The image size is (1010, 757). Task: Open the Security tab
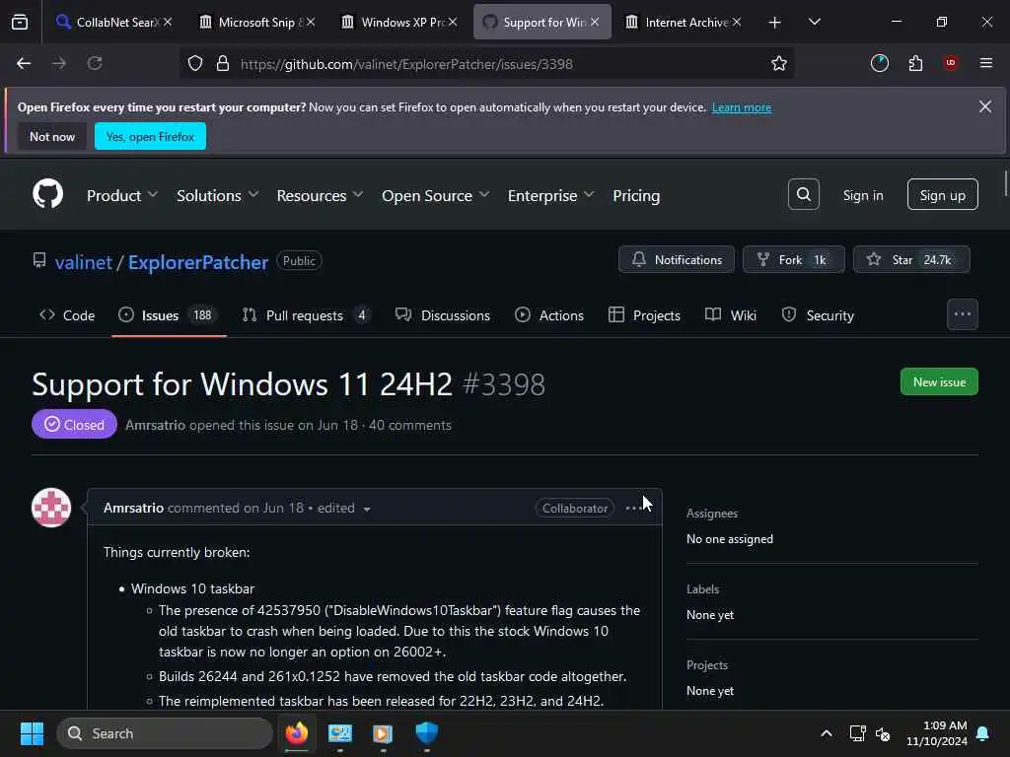coord(818,315)
